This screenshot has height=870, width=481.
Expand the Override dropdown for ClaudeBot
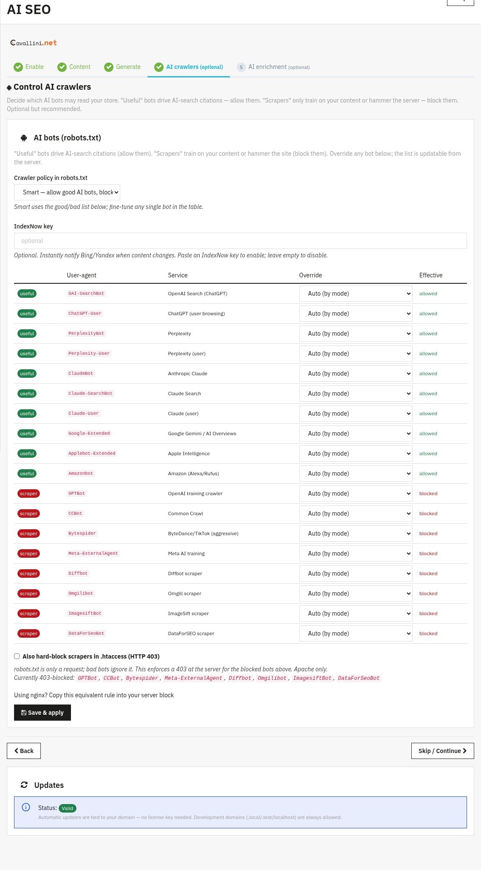[356, 374]
